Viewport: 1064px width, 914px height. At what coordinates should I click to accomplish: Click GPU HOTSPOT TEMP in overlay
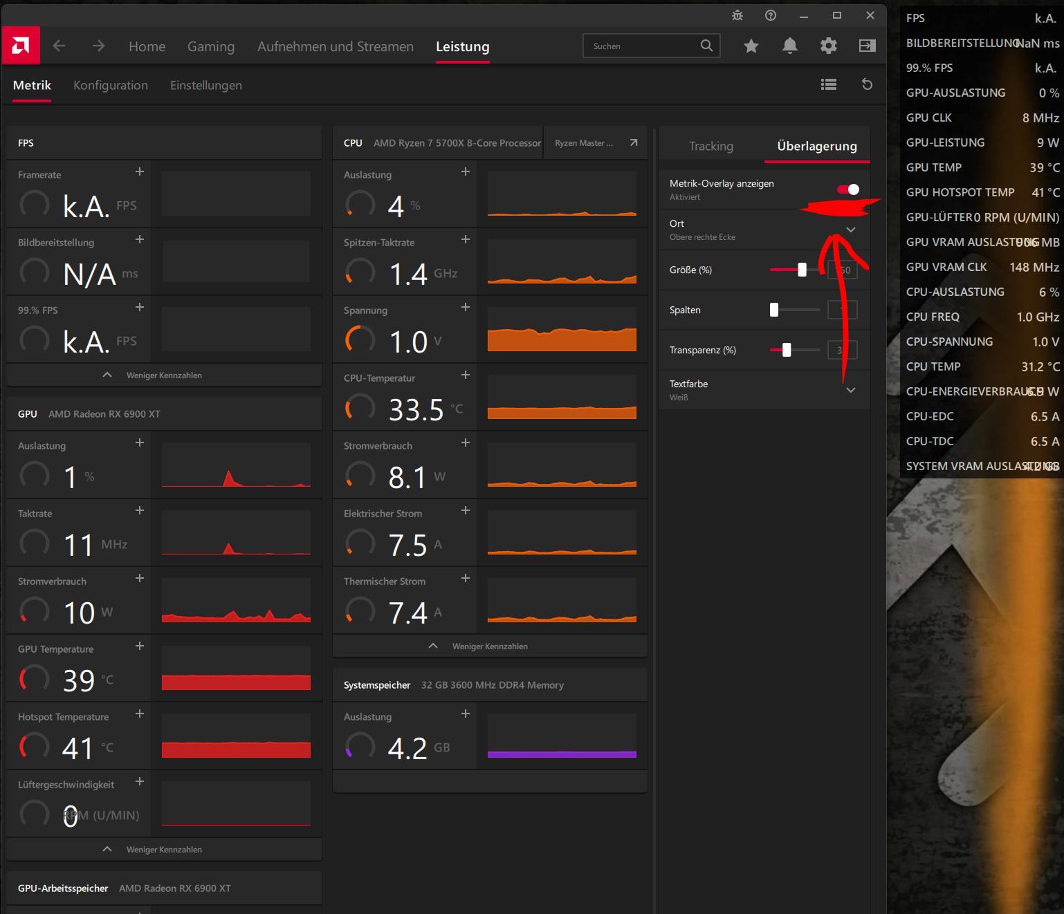click(960, 192)
